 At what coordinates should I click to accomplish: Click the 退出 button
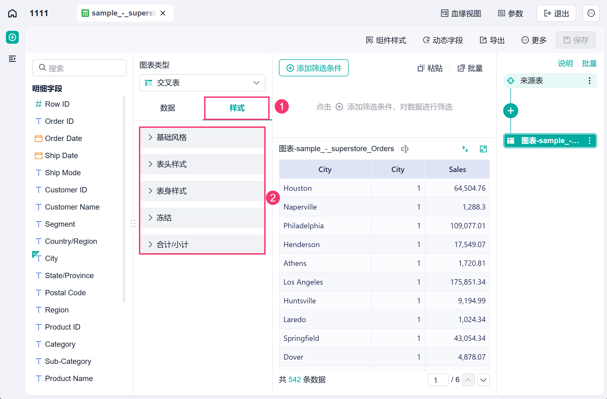click(x=556, y=13)
